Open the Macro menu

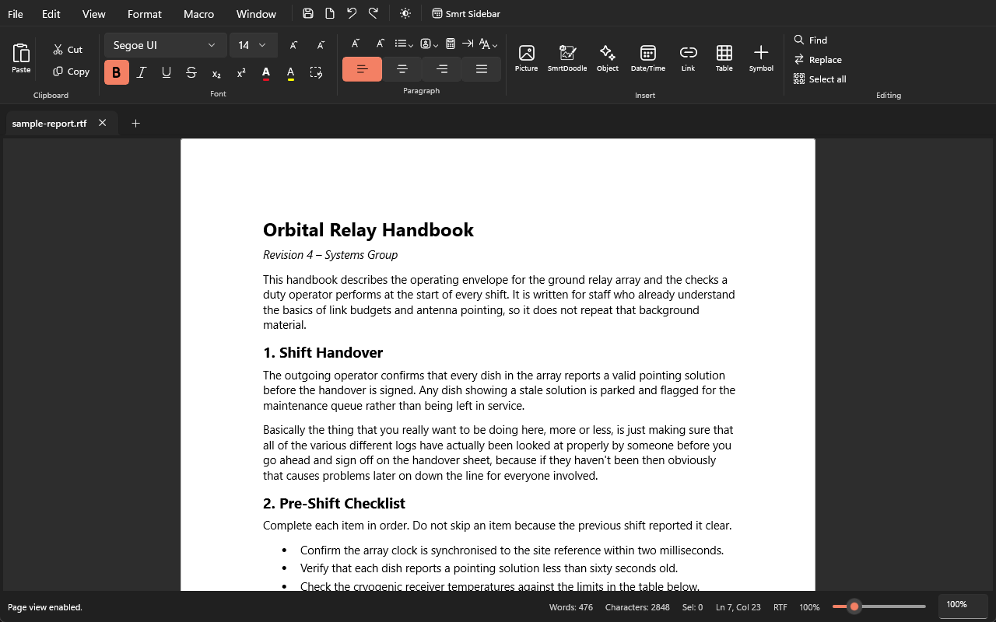click(x=199, y=14)
